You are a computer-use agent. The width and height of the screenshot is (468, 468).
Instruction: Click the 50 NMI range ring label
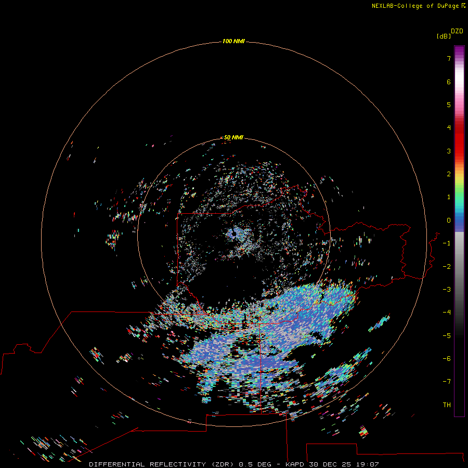tap(233, 137)
